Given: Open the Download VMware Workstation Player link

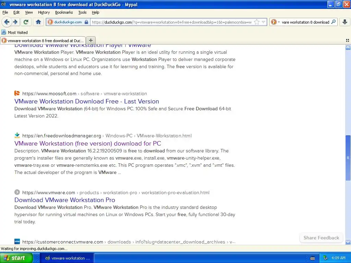Looking at the screenshot, I should coord(83,46).
